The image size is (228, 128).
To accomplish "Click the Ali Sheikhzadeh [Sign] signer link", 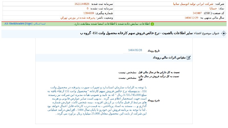I will 18,24.
